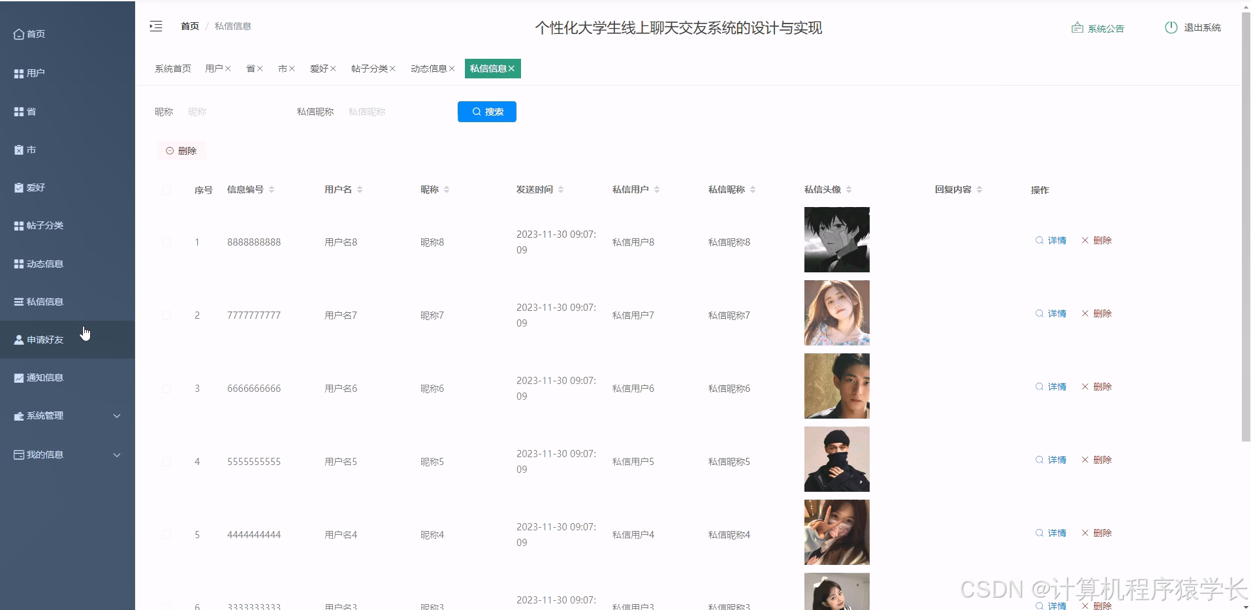The width and height of the screenshot is (1251, 610).
Task: Check the checkbox in row 2
Action: [x=166, y=315]
